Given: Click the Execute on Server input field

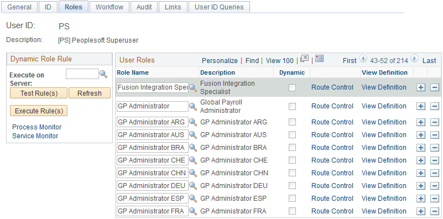Looking at the screenshot, I should click(82, 74).
